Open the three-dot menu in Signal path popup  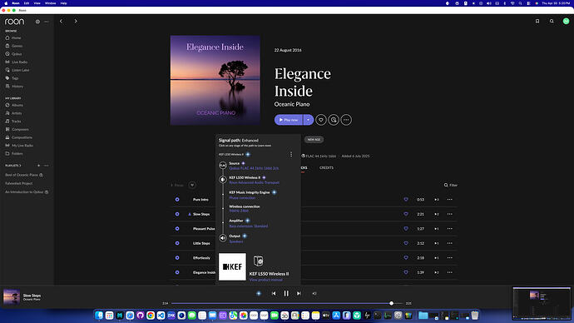(x=291, y=155)
